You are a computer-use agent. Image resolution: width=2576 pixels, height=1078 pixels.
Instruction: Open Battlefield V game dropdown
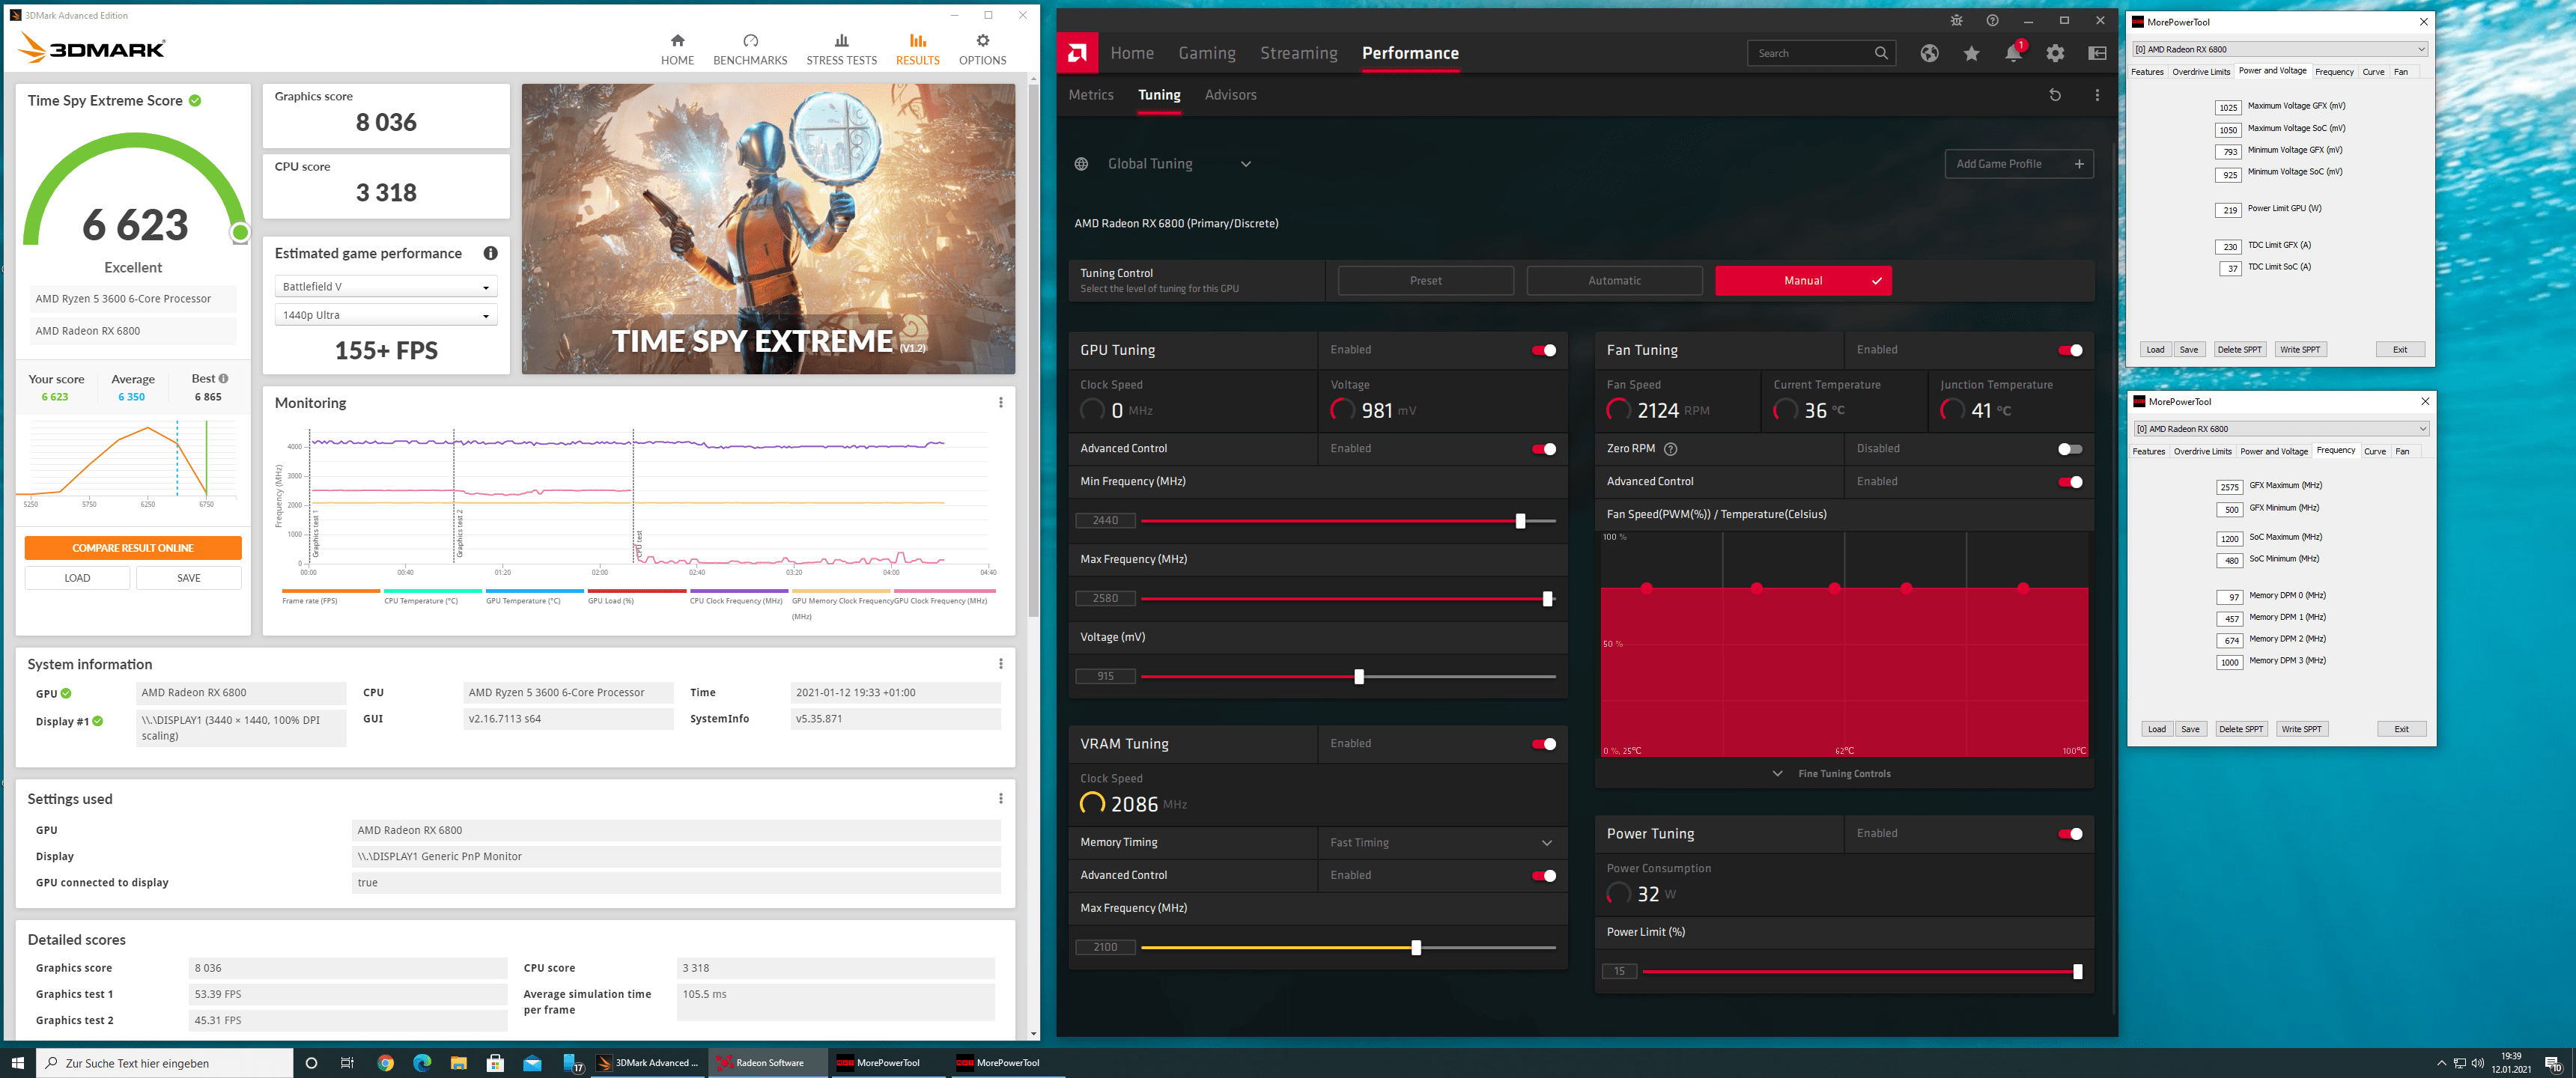point(386,287)
